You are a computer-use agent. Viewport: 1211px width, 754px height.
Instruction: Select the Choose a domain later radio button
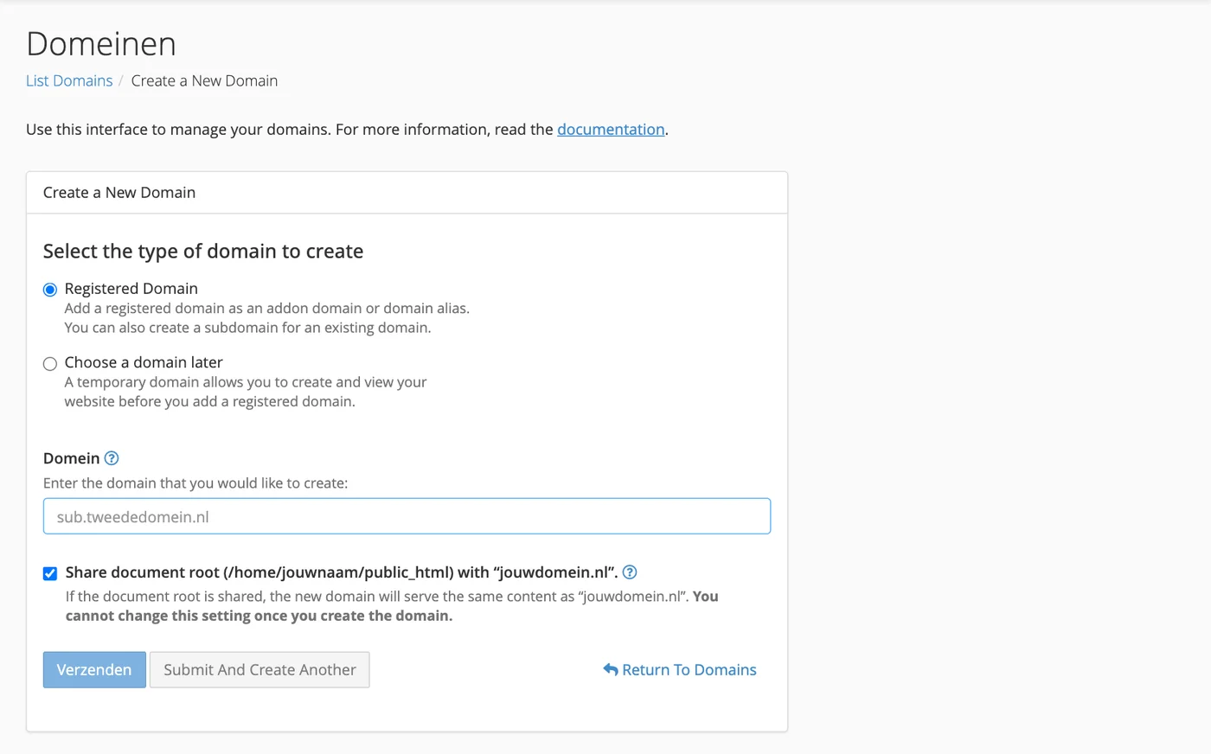click(x=50, y=364)
